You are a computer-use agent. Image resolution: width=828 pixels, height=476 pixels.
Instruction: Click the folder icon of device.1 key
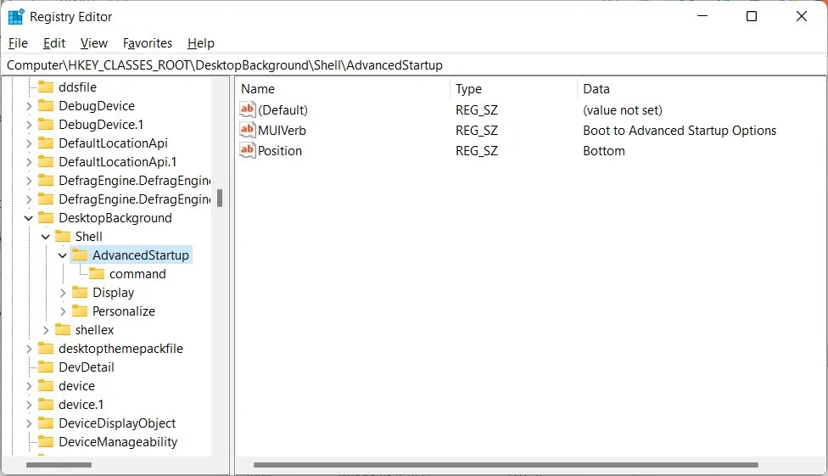click(46, 404)
